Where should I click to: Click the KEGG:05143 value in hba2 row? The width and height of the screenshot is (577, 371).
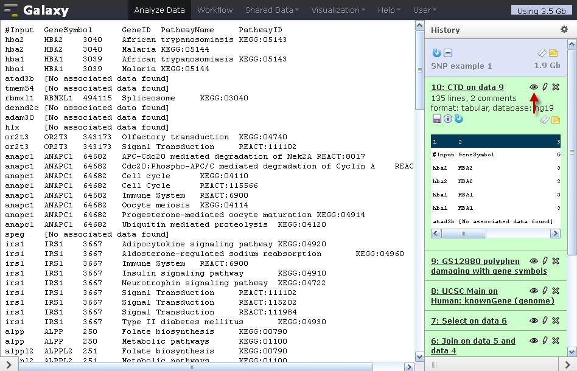point(263,40)
